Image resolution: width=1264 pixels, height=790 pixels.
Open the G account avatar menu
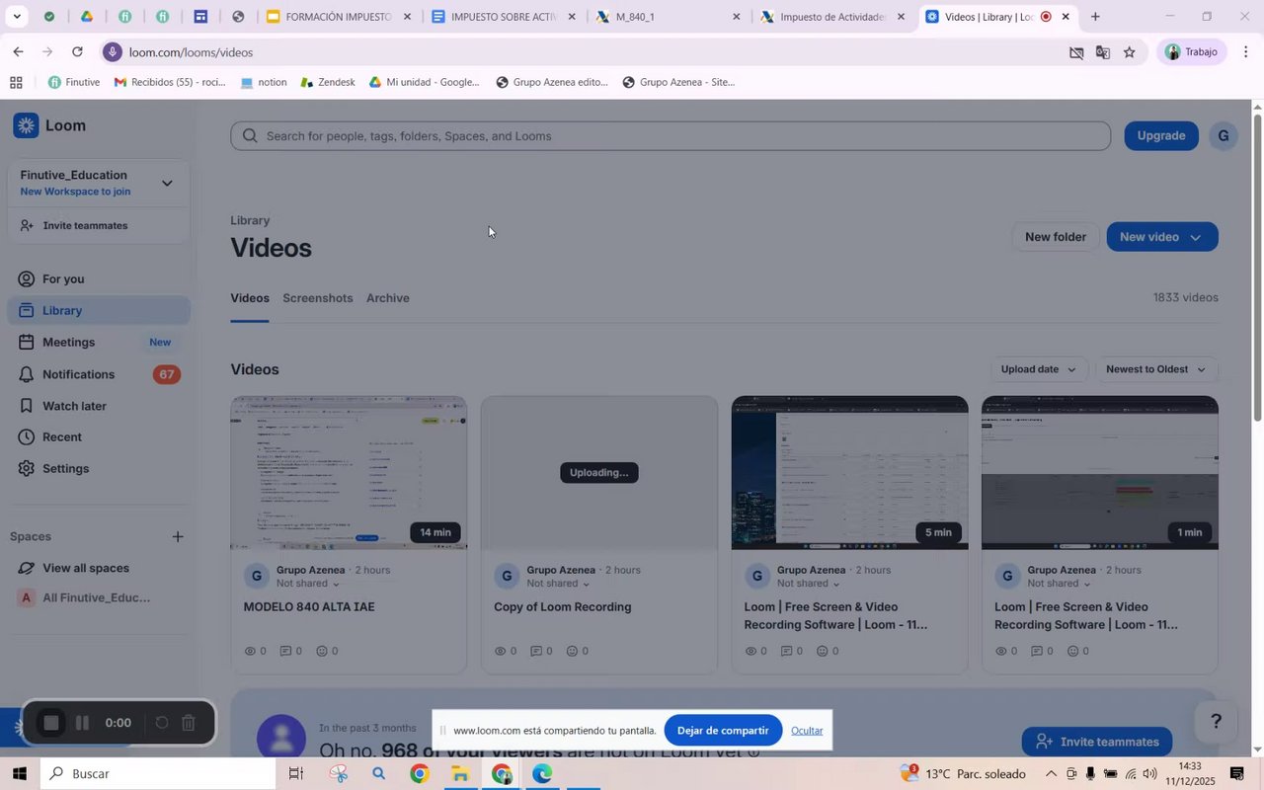tap(1223, 136)
